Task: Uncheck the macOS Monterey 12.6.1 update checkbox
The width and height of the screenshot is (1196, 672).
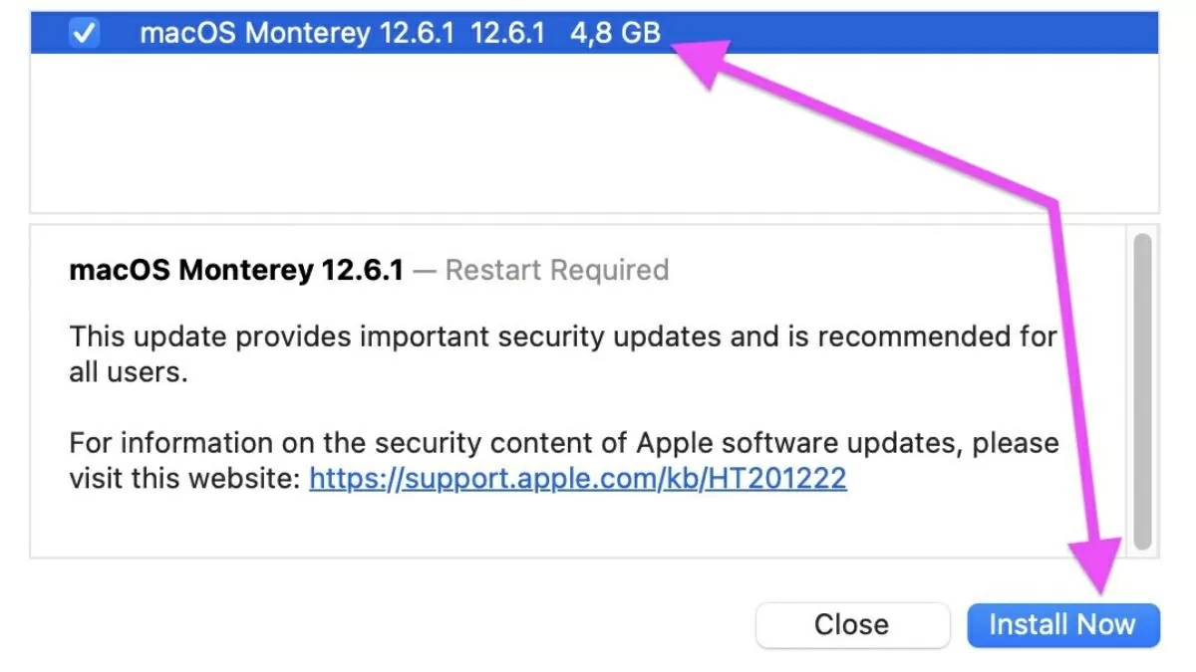Action: coord(84,33)
